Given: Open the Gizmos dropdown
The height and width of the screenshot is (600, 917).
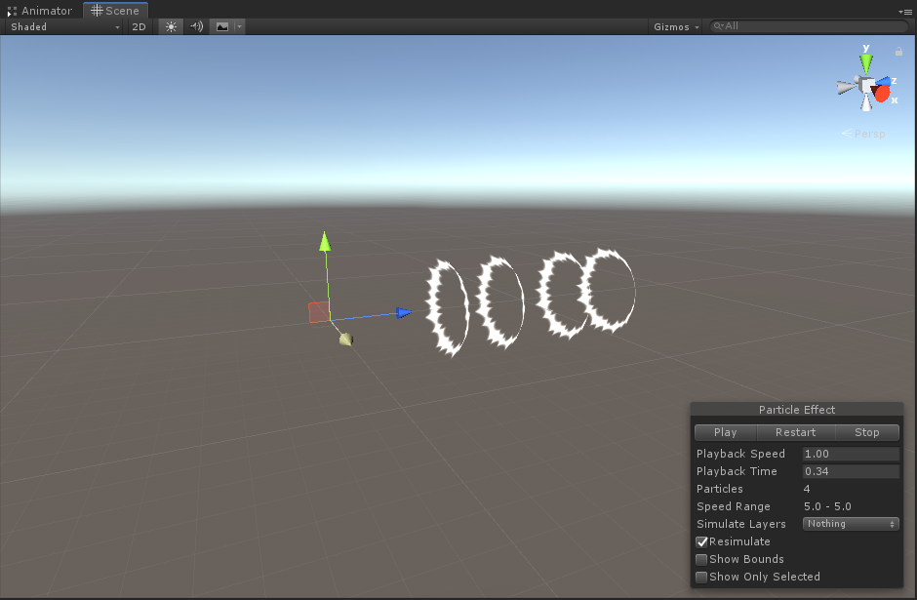Looking at the screenshot, I should point(676,27).
